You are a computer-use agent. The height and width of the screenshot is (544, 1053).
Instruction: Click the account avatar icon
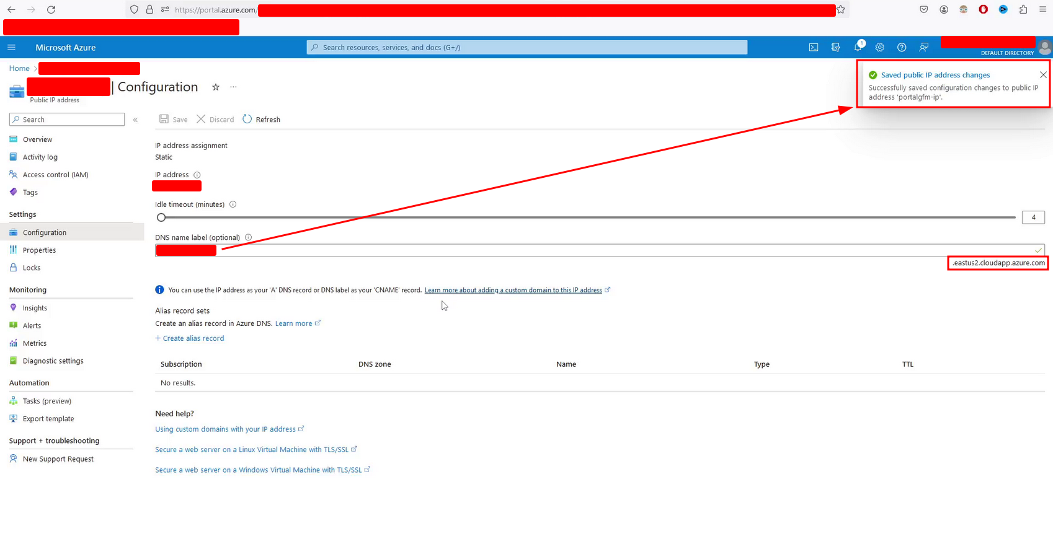[x=1045, y=47]
